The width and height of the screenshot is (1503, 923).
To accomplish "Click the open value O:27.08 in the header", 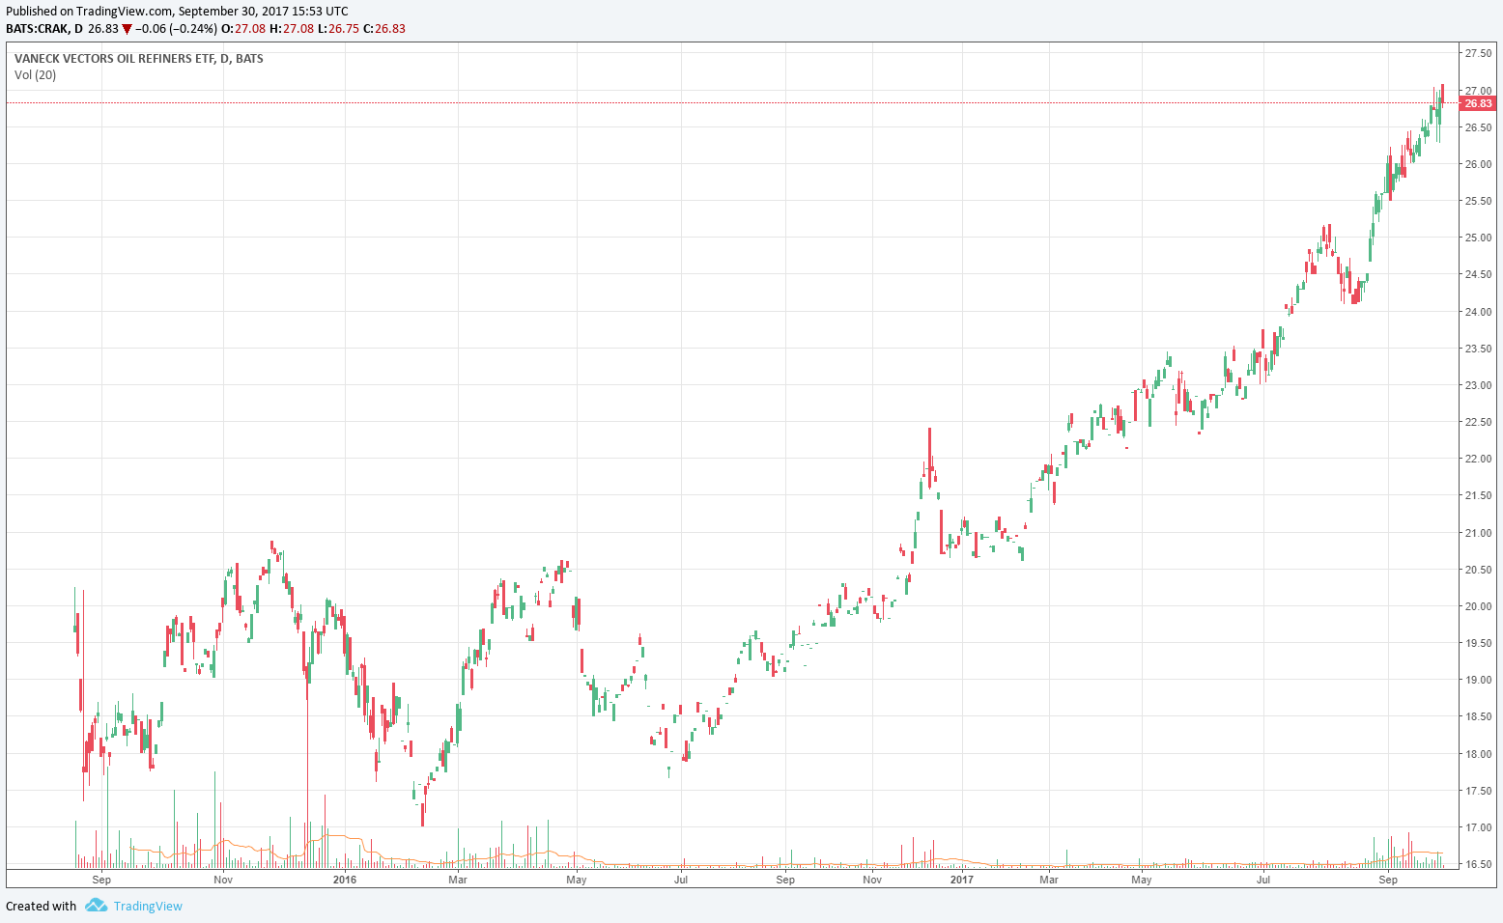I will coord(242,29).
